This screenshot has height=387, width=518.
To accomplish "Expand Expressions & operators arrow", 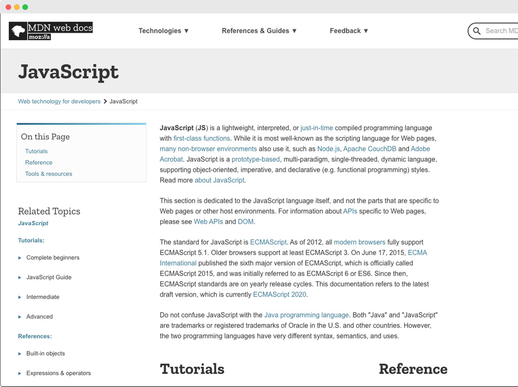I will tap(20, 373).
